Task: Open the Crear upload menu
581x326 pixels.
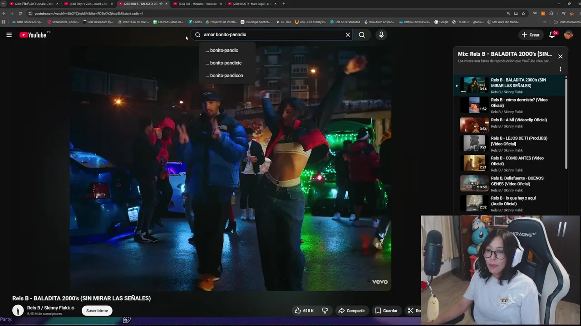Action: [x=530, y=35]
